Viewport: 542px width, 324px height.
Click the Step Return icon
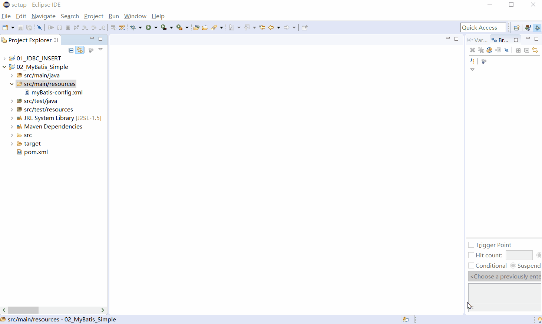[x=102, y=27]
